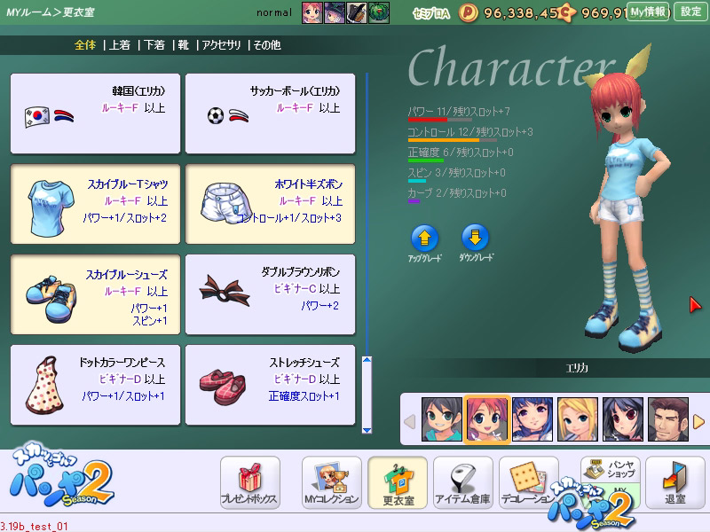Viewport: 710px width, 532px height.
Task: Open 設定 settings button
Action: (690, 12)
